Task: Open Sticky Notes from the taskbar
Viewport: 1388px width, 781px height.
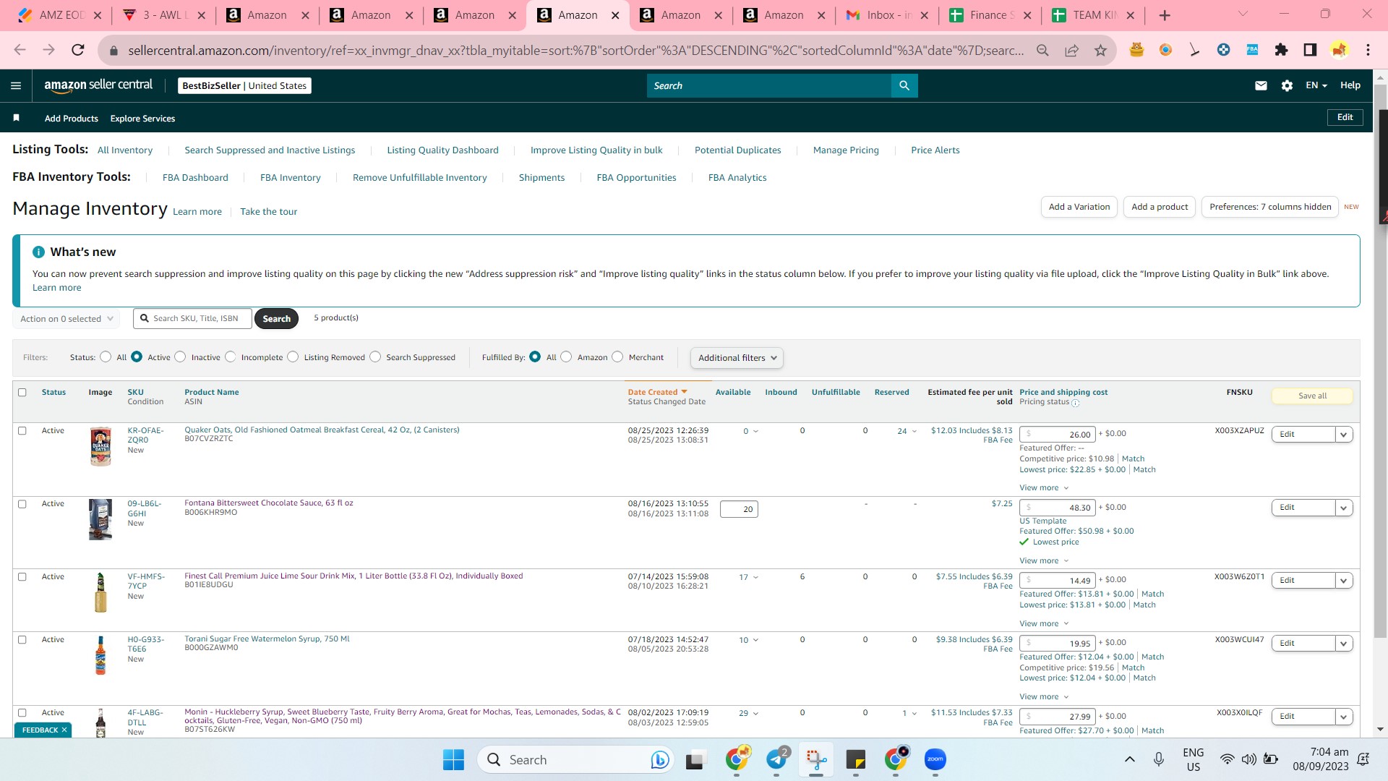Action: tap(856, 759)
